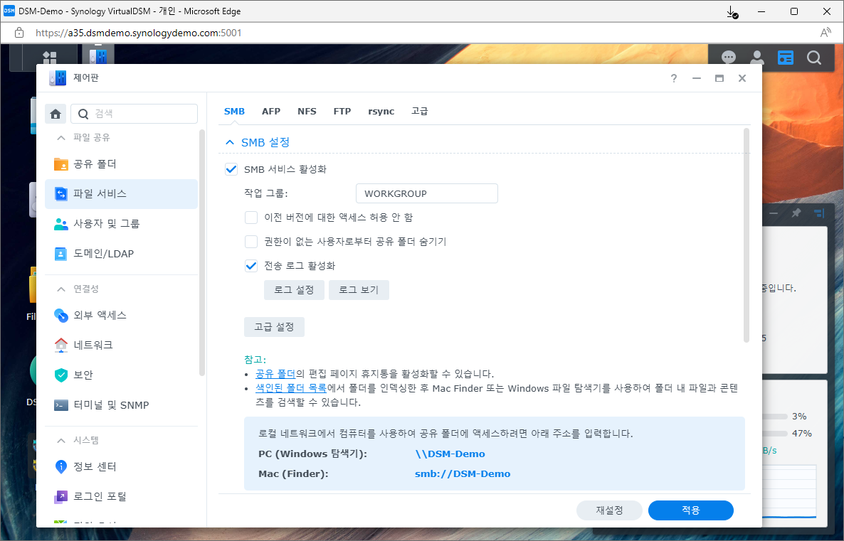
Task: Click Control Panel taskbar icon in DSM
Action: tap(98, 56)
